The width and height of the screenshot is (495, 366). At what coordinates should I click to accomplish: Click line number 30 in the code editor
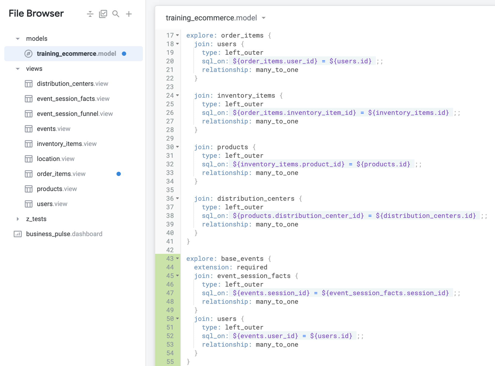(x=170, y=147)
